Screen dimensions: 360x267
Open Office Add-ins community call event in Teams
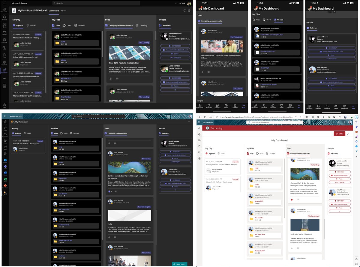pyautogui.click(x=25, y=57)
